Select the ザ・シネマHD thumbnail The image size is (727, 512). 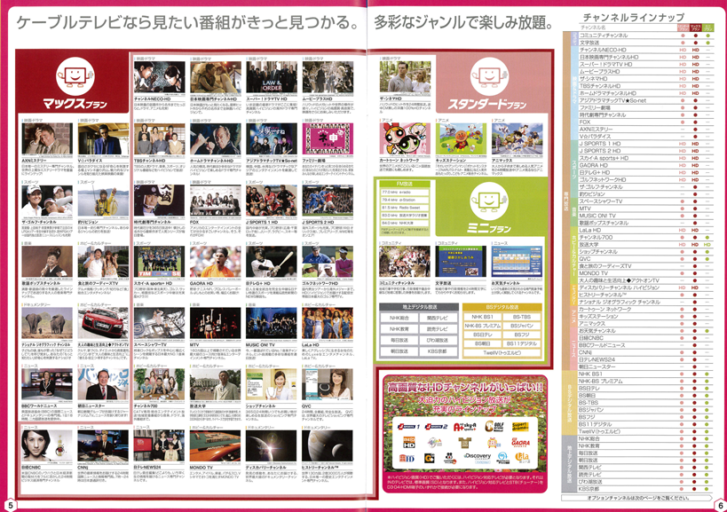click(406, 76)
